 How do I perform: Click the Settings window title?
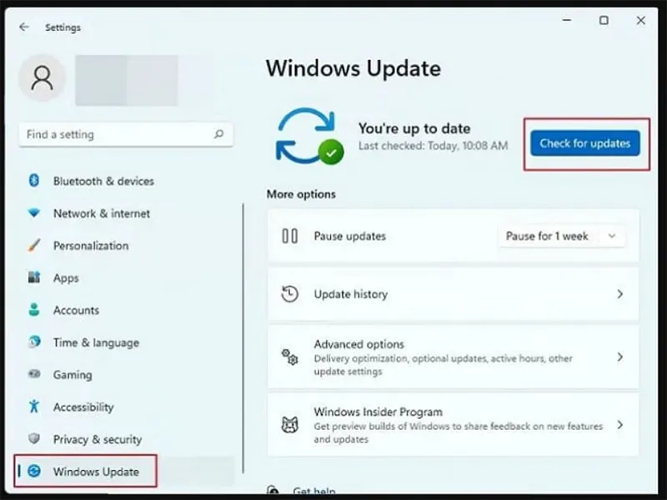(63, 27)
